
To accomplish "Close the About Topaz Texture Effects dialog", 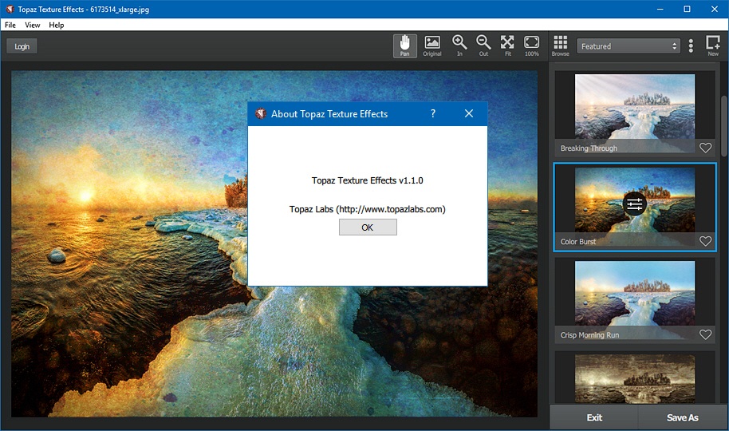I will [x=469, y=113].
